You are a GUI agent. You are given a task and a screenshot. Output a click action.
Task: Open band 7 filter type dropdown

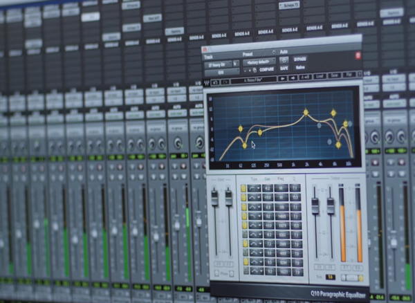point(261,244)
